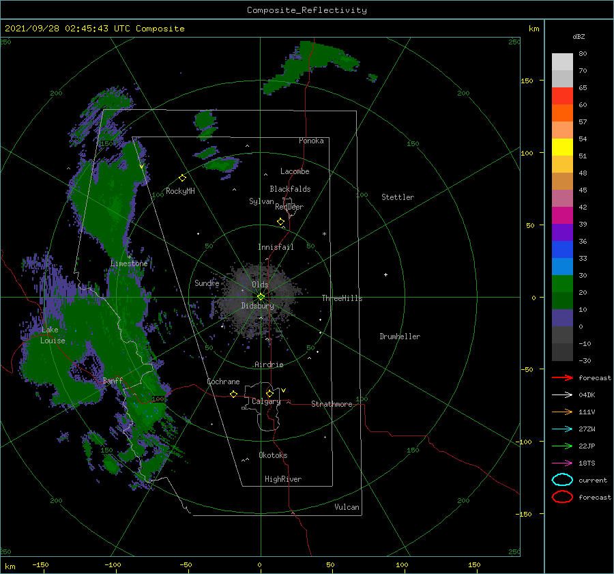
Task: Click the Ponoka town label
Action: coord(311,141)
